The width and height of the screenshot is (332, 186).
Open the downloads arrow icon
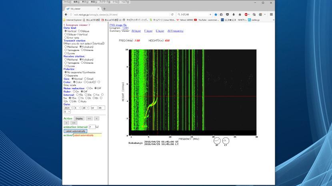(x=234, y=14)
